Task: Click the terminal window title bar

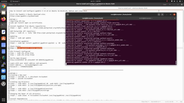Action: [121, 15]
